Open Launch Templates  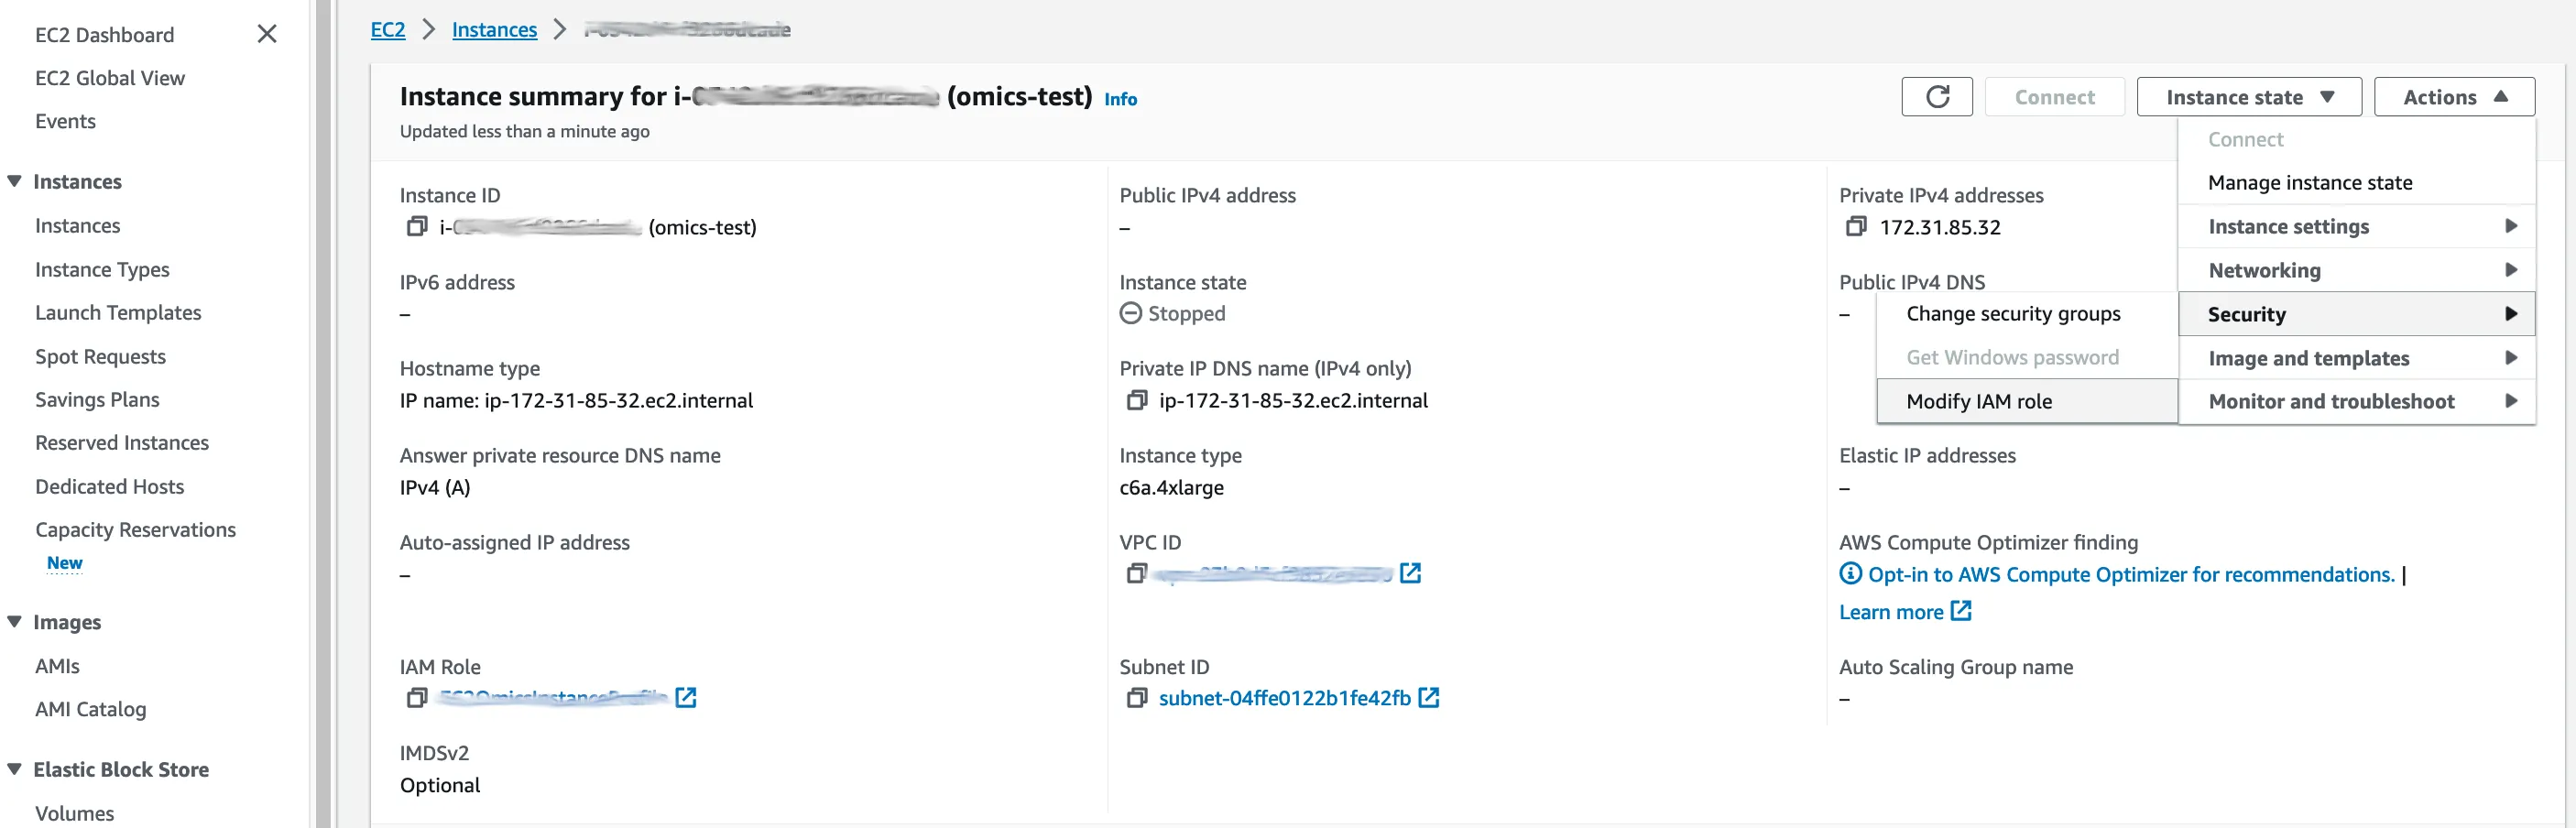(x=118, y=312)
